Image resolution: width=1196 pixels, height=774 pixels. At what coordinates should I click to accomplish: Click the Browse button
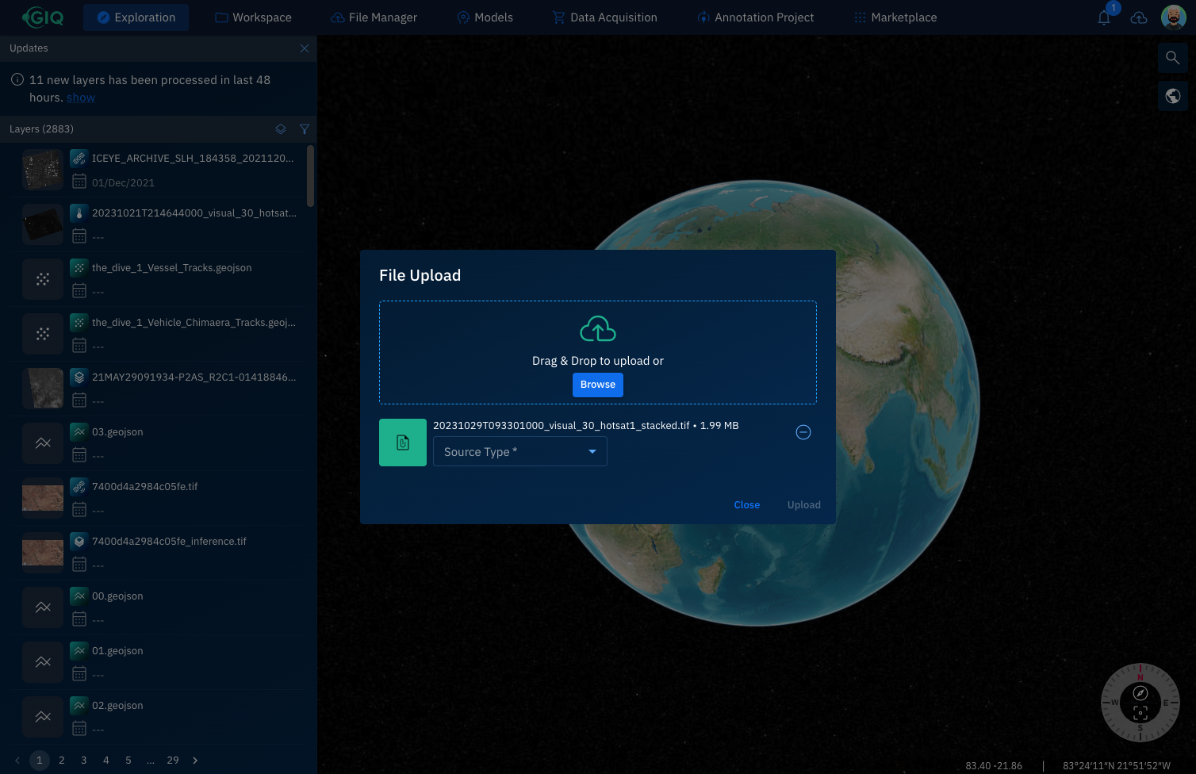[598, 385]
